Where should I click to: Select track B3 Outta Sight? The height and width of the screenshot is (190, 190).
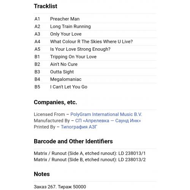point(95,72)
